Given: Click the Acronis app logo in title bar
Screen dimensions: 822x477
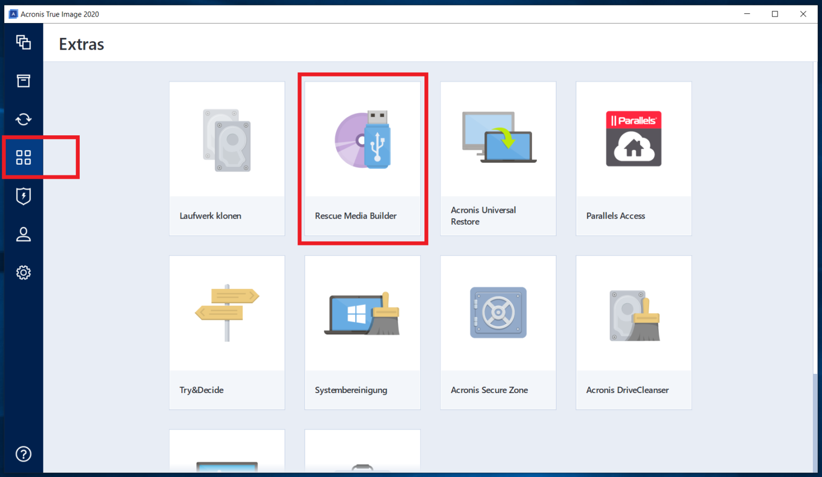Looking at the screenshot, I should point(13,14).
